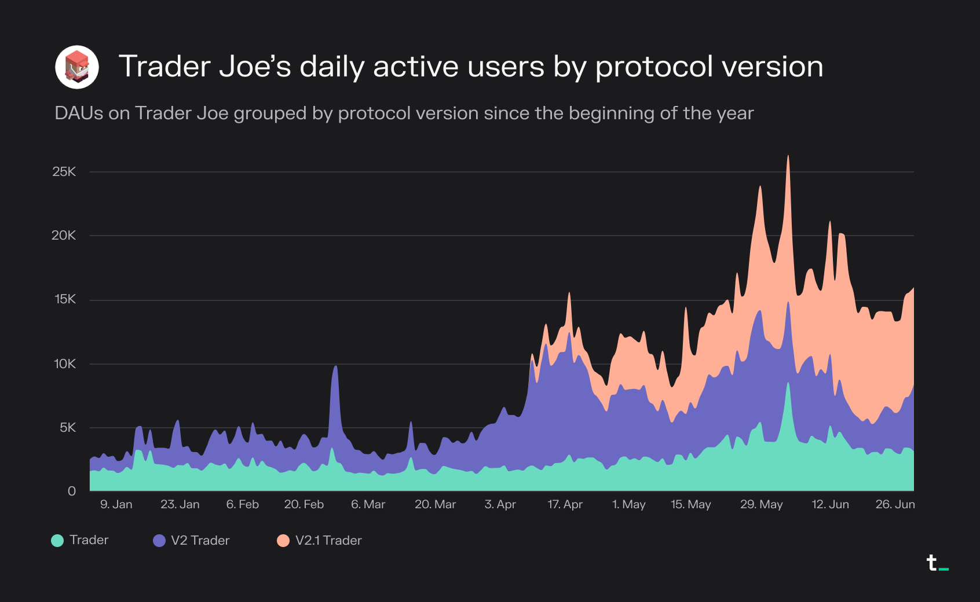Screen dimensions: 980x602
Task: Hide the V2 Trader legend label
Action: tap(200, 541)
